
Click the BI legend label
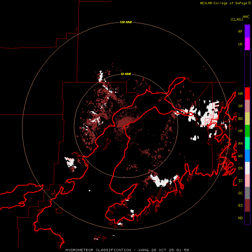tap(240, 206)
